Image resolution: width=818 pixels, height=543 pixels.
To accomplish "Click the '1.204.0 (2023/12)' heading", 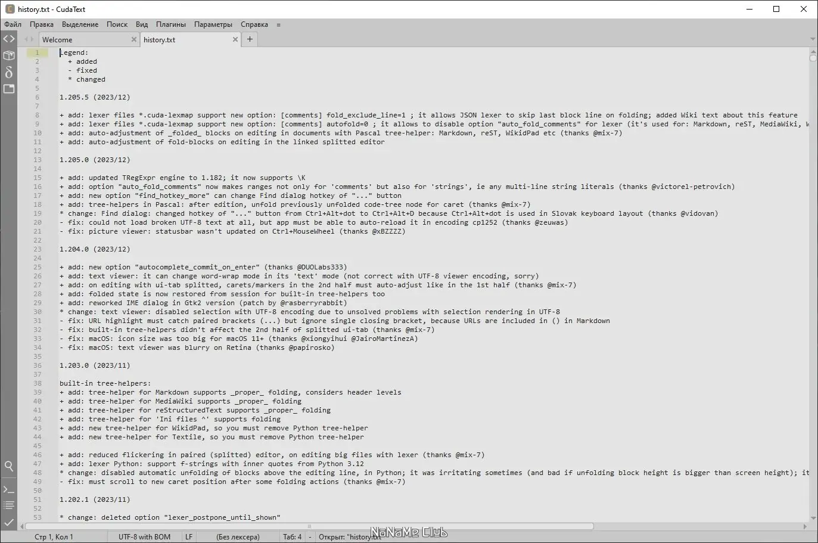I will [x=95, y=249].
